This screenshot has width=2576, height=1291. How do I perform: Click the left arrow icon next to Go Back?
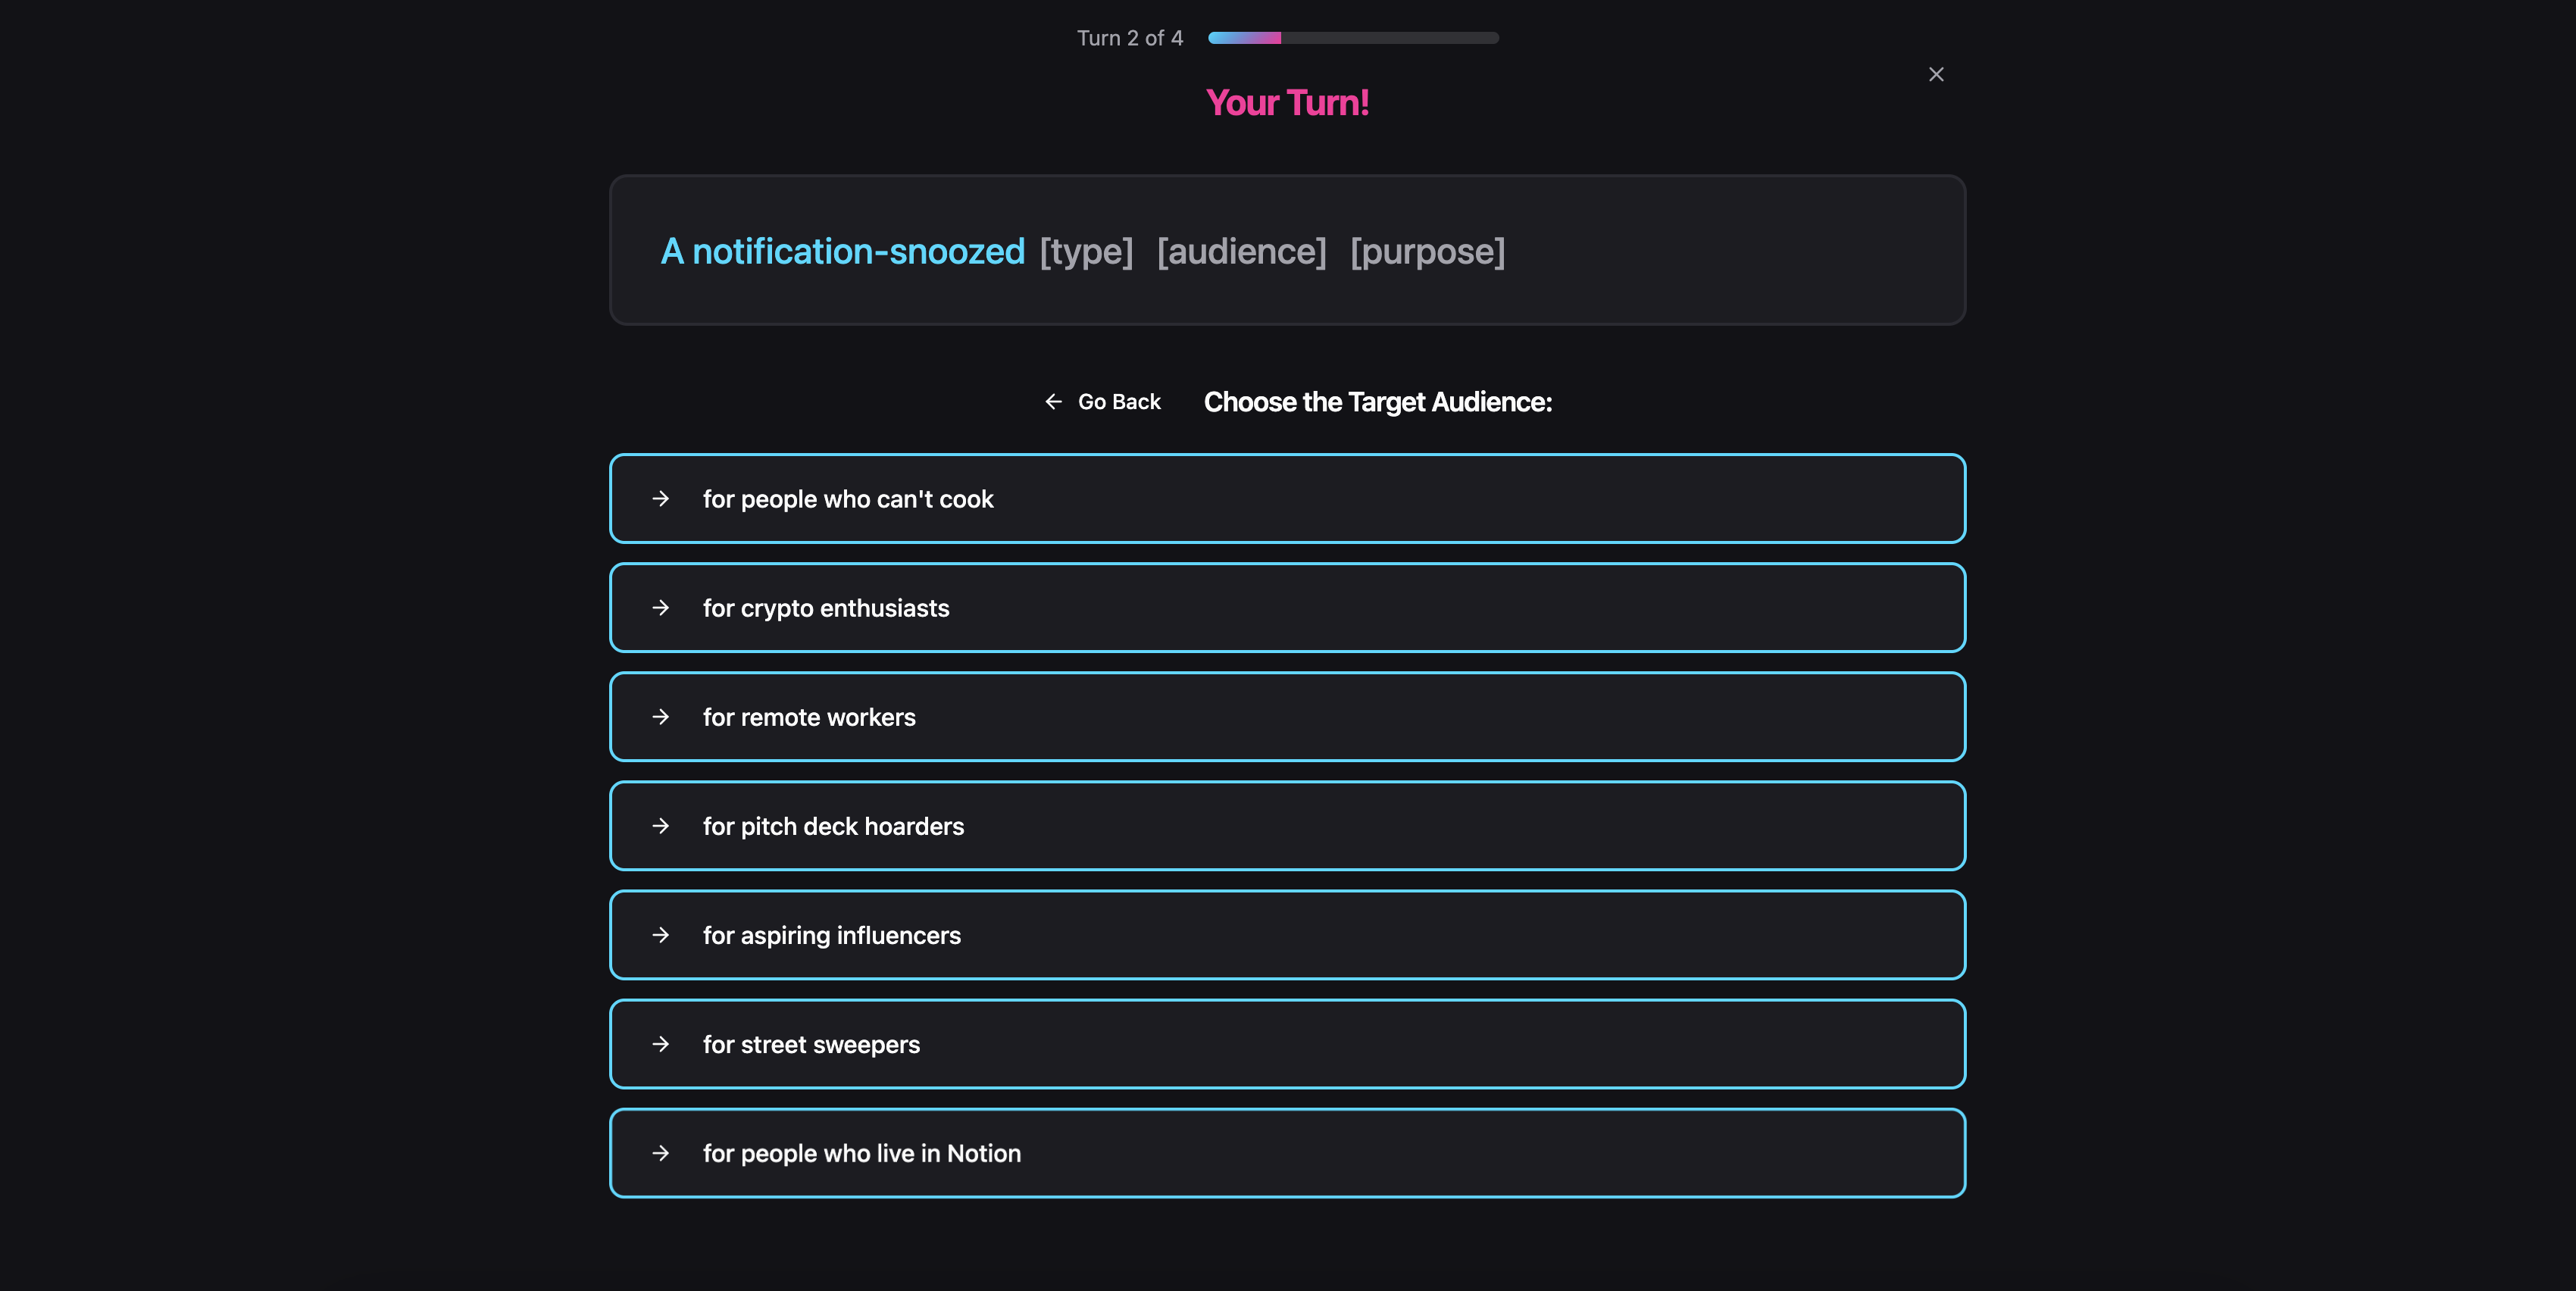pyautogui.click(x=1053, y=402)
